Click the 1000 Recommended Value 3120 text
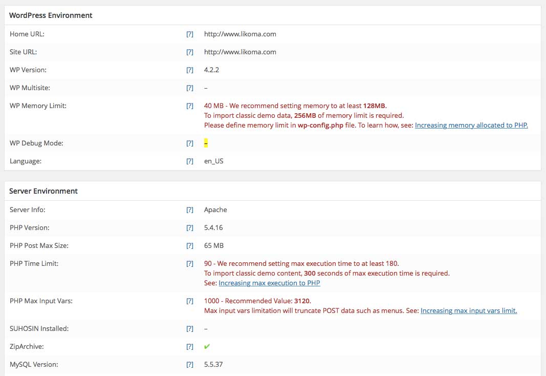This screenshot has width=546, height=376. coord(257,301)
